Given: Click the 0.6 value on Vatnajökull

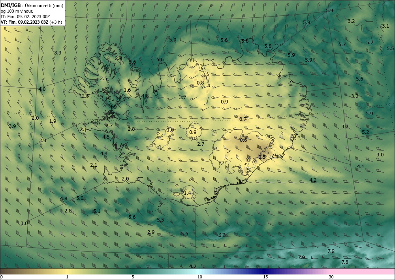Looking at the screenshot, I should click(x=243, y=140).
